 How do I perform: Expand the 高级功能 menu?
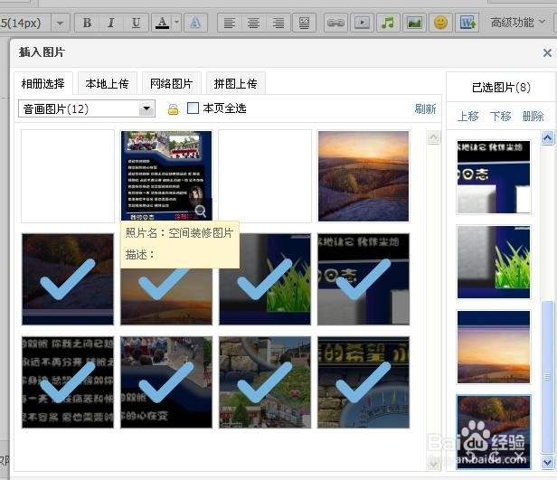tap(518, 23)
